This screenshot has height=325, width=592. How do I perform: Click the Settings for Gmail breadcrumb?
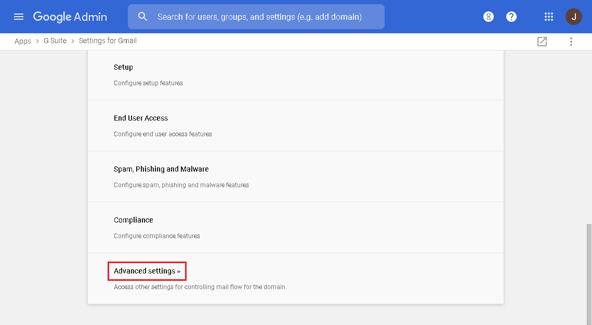[x=108, y=41]
